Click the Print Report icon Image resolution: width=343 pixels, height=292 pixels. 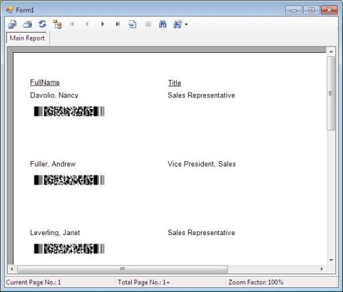pos(27,24)
